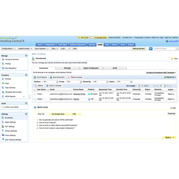
Task: Open MDM Reports in the sidebar
Action: point(10,96)
